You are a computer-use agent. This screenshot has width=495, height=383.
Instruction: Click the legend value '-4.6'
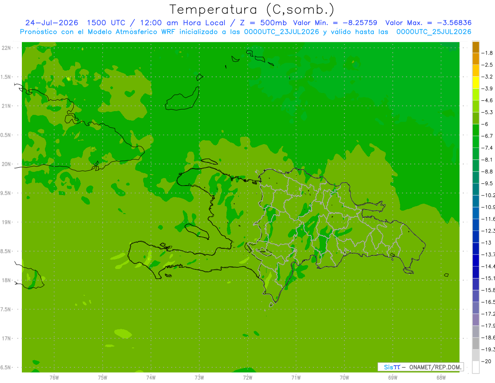[487, 100]
